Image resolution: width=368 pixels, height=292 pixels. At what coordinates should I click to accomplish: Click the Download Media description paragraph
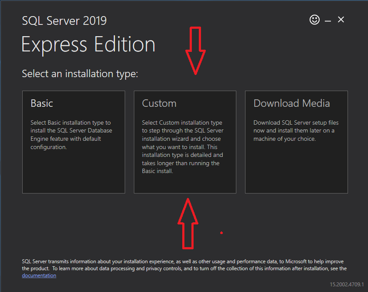point(296,131)
